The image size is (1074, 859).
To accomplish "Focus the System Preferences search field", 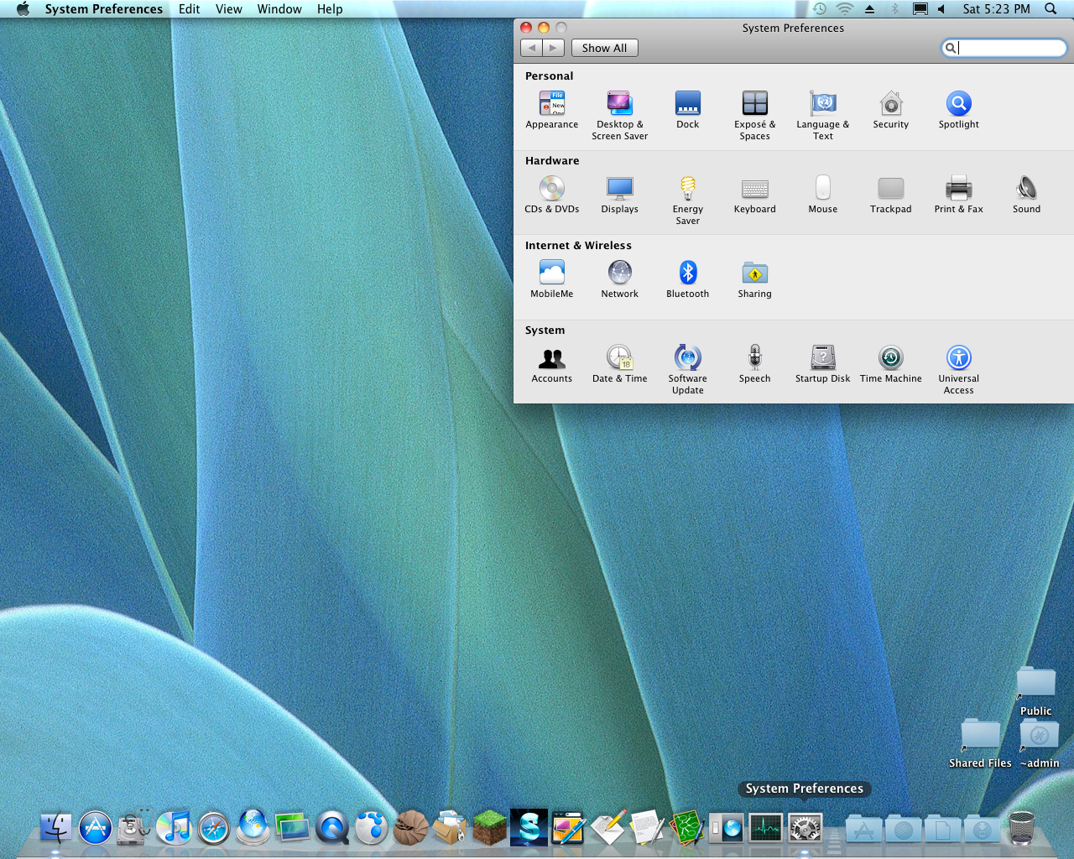I will 1004,48.
